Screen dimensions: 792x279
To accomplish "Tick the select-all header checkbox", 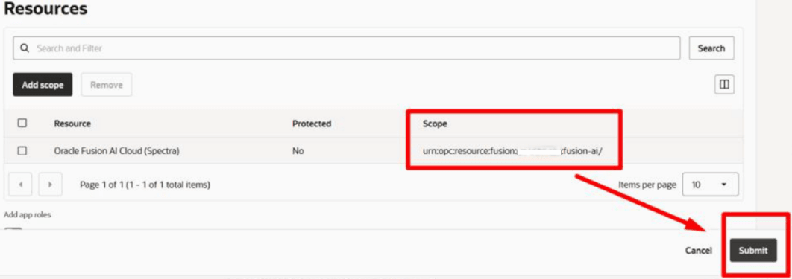I will point(22,123).
